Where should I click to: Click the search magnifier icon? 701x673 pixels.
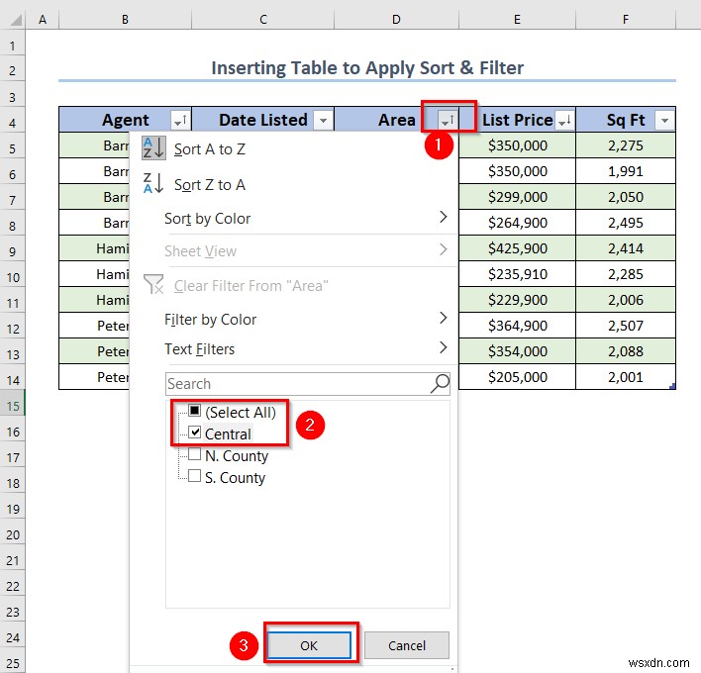pyautogui.click(x=440, y=384)
